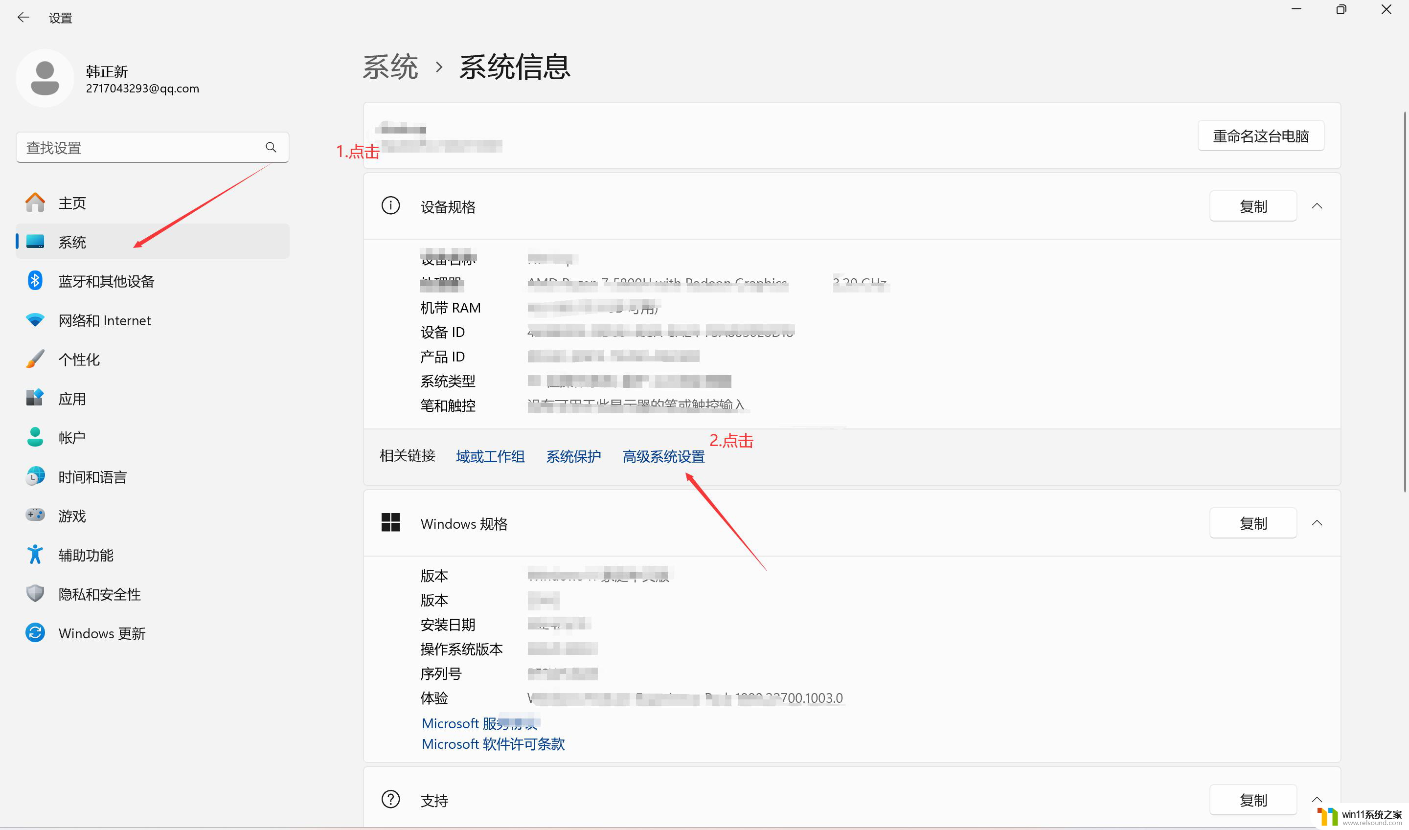Click the 产品 ID label
The image size is (1409, 830).
[x=442, y=357]
